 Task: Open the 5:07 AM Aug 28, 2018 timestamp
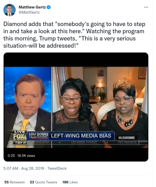tap(24, 168)
